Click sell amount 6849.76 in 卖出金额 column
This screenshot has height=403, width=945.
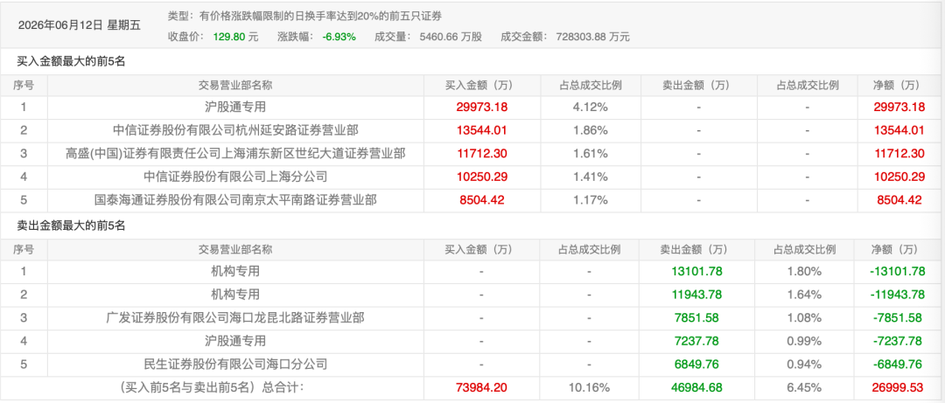pyautogui.click(x=696, y=364)
